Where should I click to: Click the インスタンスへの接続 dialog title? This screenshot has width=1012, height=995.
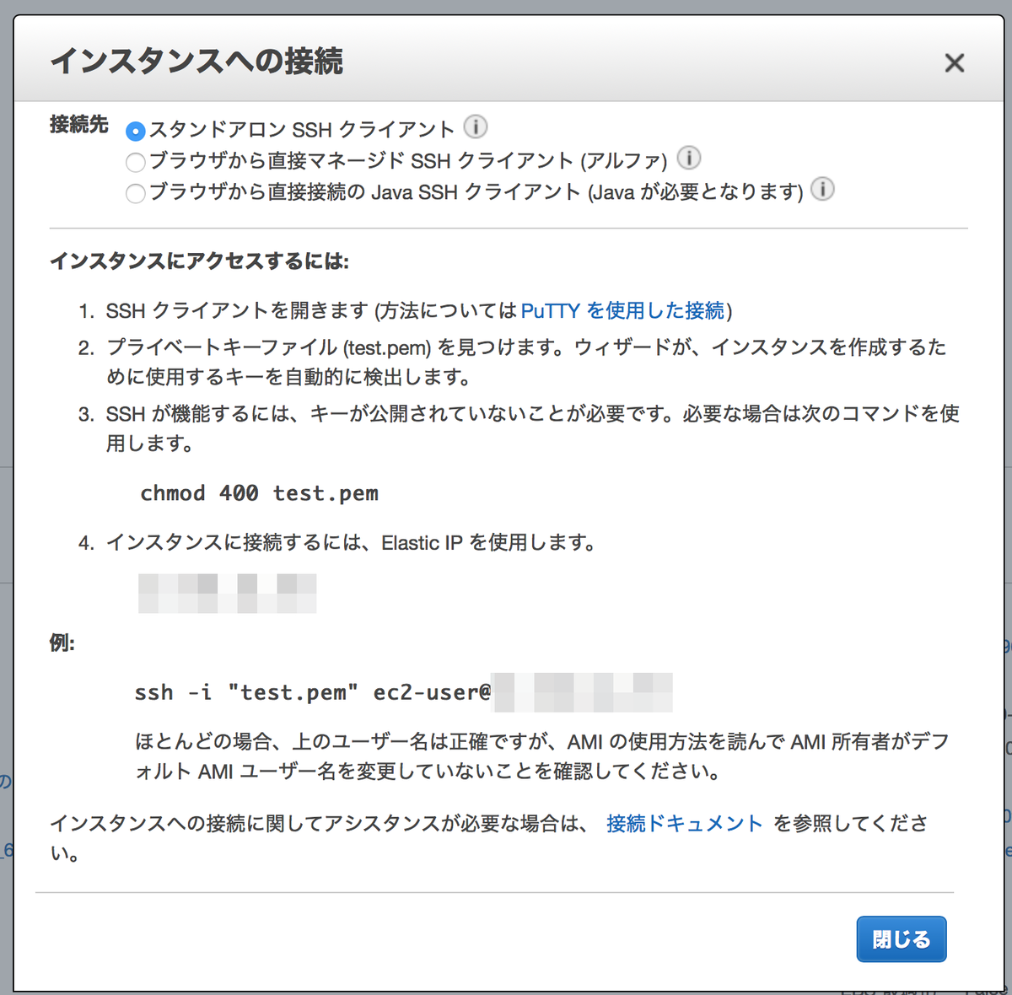click(x=196, y=62)
